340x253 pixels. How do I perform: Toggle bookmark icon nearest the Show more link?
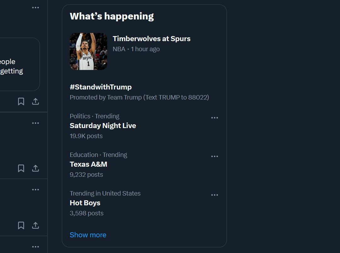21,225
